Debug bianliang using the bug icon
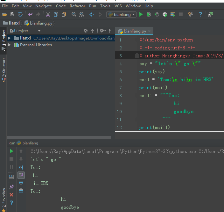Image resolution: width=224 pixels, height=212 pixels. (149, 14)
